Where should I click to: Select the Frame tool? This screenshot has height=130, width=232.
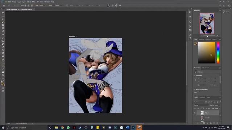3,28
